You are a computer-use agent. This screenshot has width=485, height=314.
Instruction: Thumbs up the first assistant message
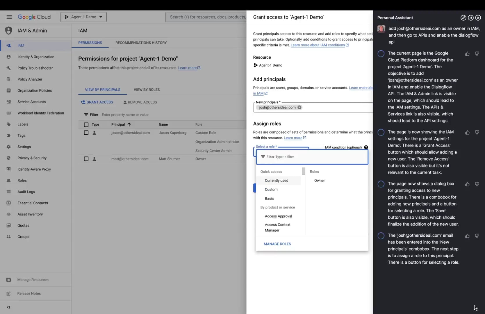click(x=467, y=54)
